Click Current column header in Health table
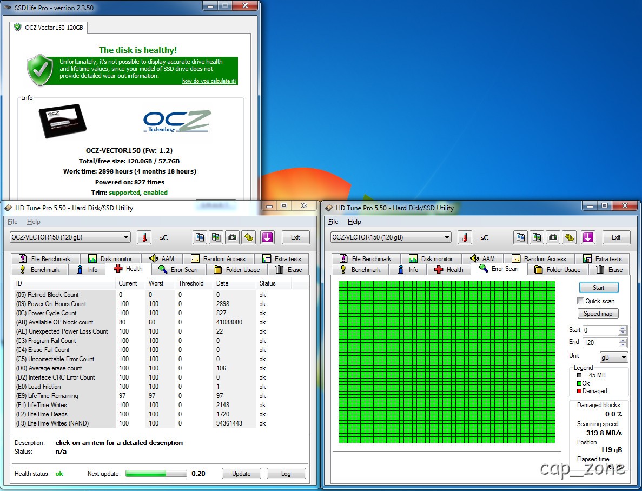This screenshot has width=642, height=491. coord(130,283)
